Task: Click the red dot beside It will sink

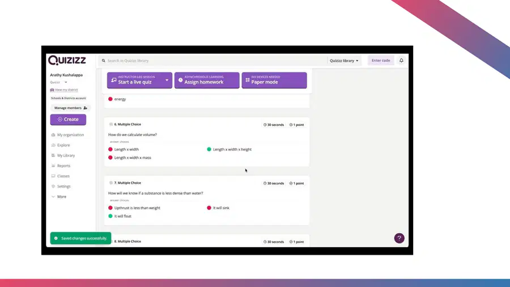Action: click(x=209, y=208)
